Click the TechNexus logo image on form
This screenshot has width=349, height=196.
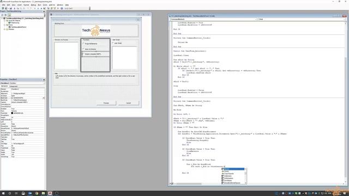(96, 30)
